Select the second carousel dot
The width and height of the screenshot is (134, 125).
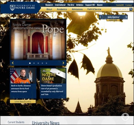(x=34, y=63)
